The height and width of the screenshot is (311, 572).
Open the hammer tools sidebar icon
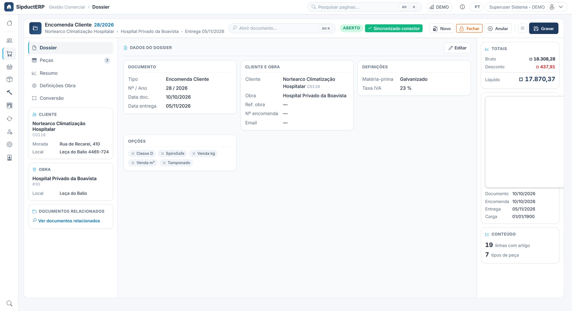pos(10,92)
